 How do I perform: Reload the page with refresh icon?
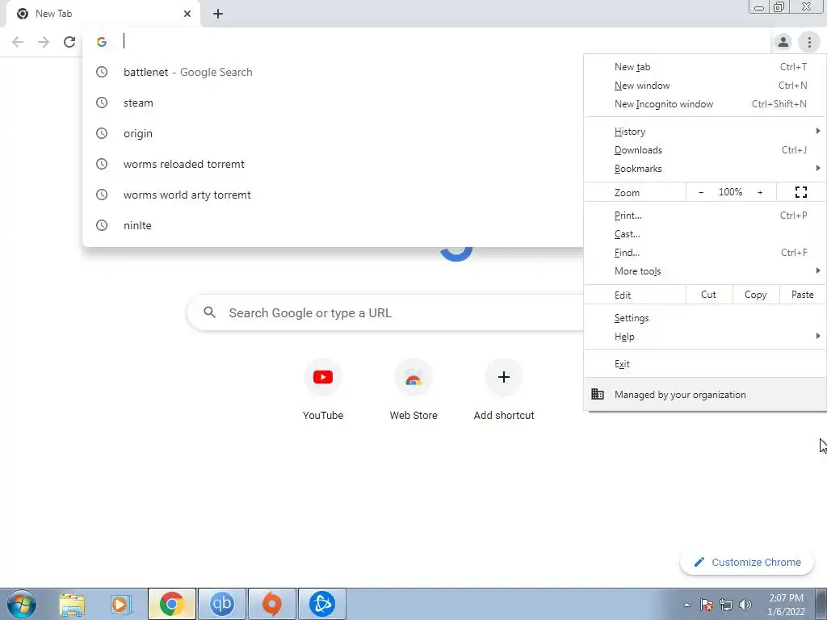click(x=69, y=42)
